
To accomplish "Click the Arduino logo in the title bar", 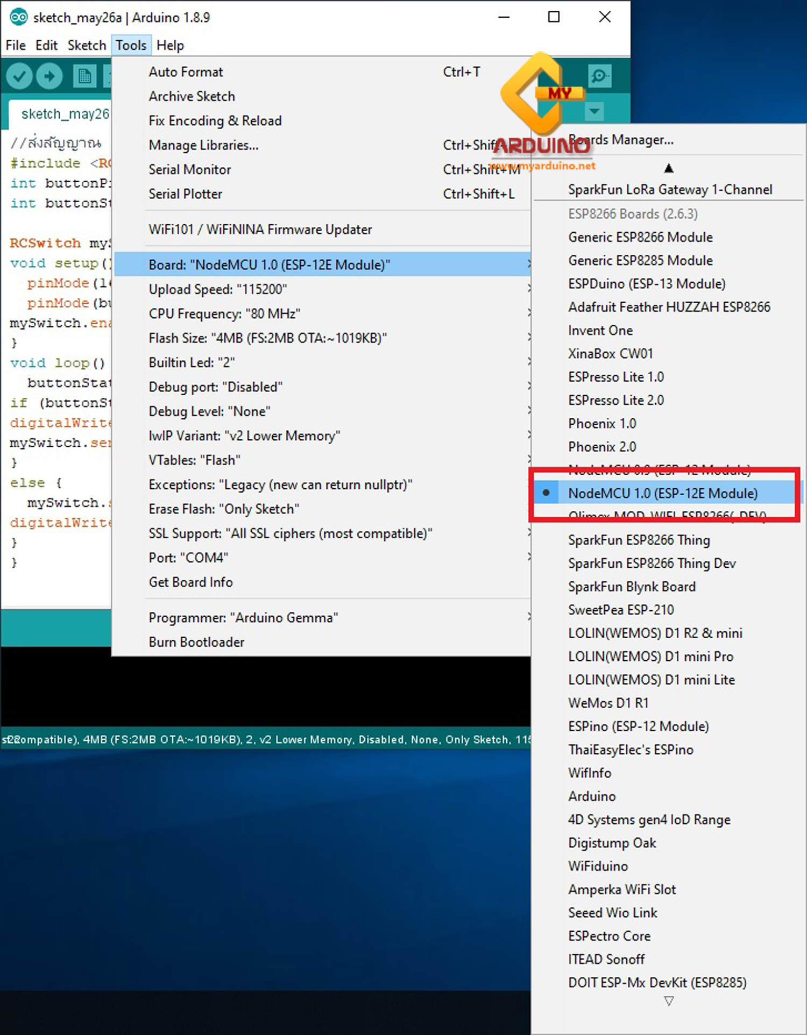I will coord(18,17).
